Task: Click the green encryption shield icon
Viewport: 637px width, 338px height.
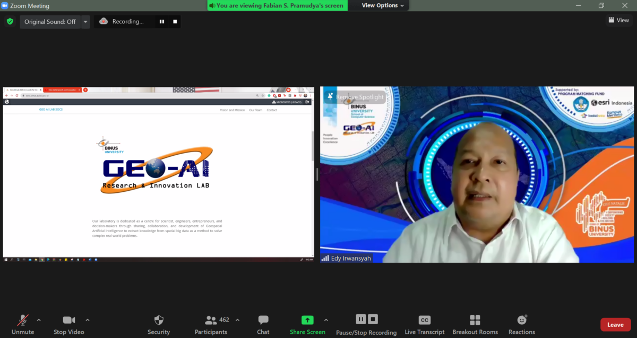Action: click(x=10, y=22)
